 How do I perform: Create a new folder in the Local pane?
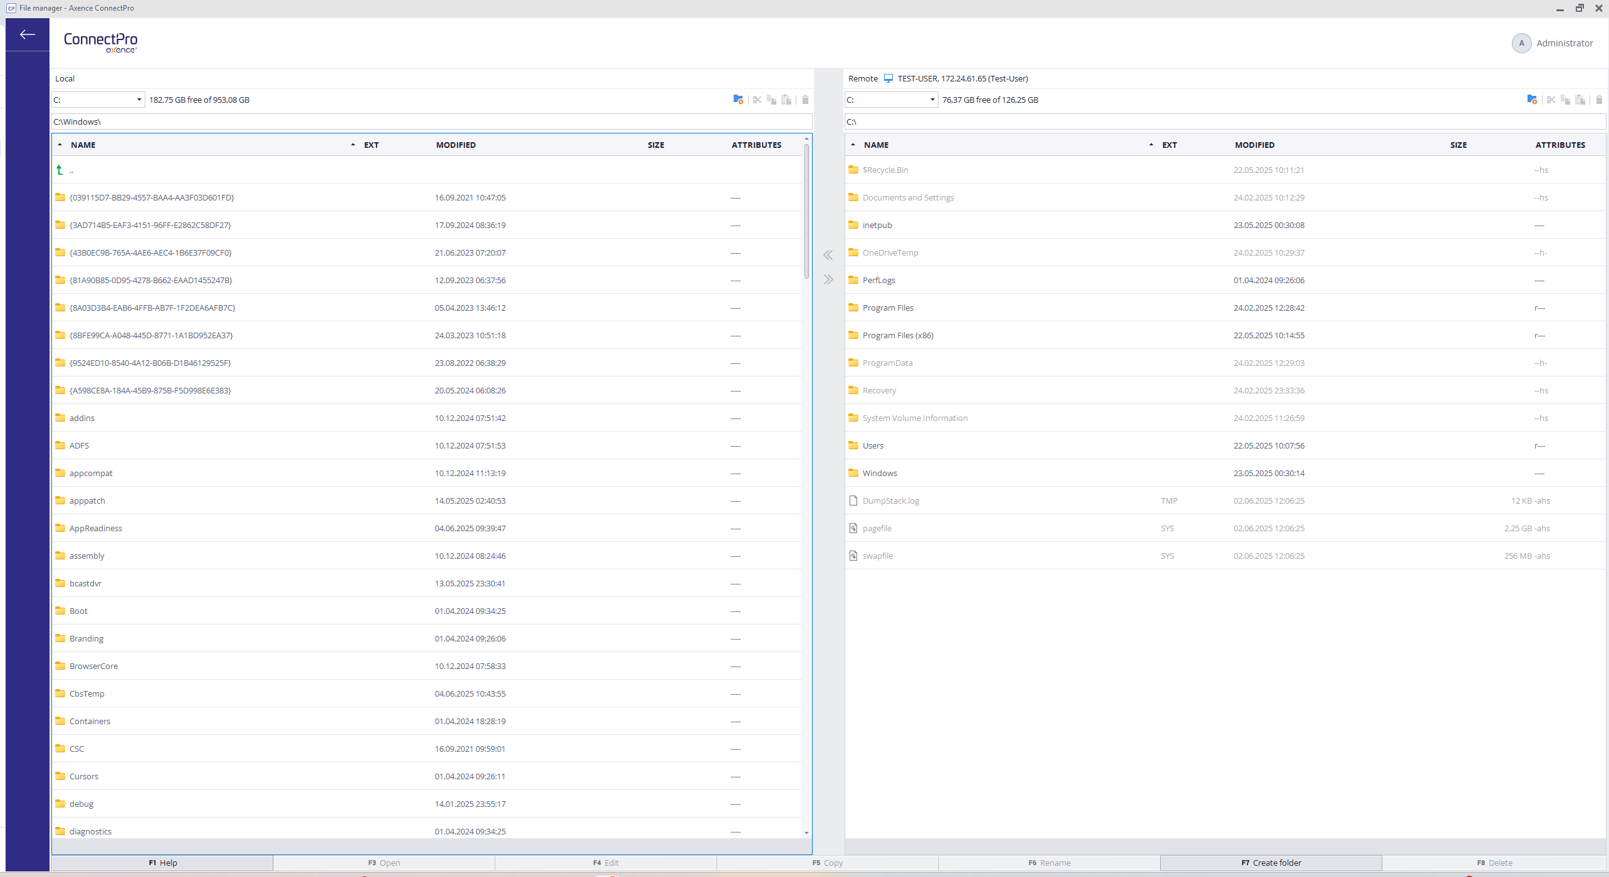point(738,100)
